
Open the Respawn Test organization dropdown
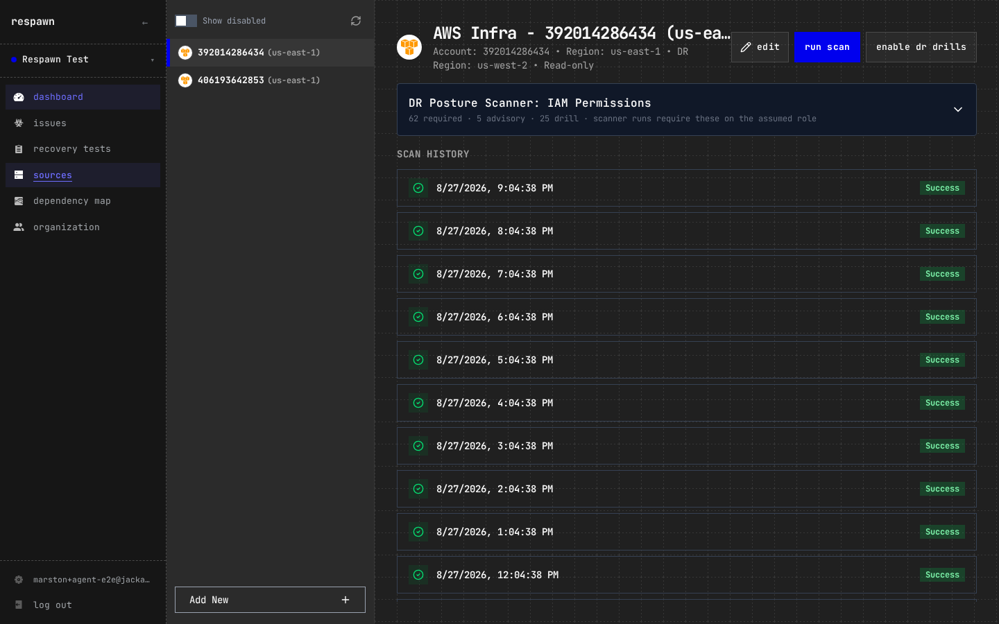pyautogui.click(x=83, y=60)
